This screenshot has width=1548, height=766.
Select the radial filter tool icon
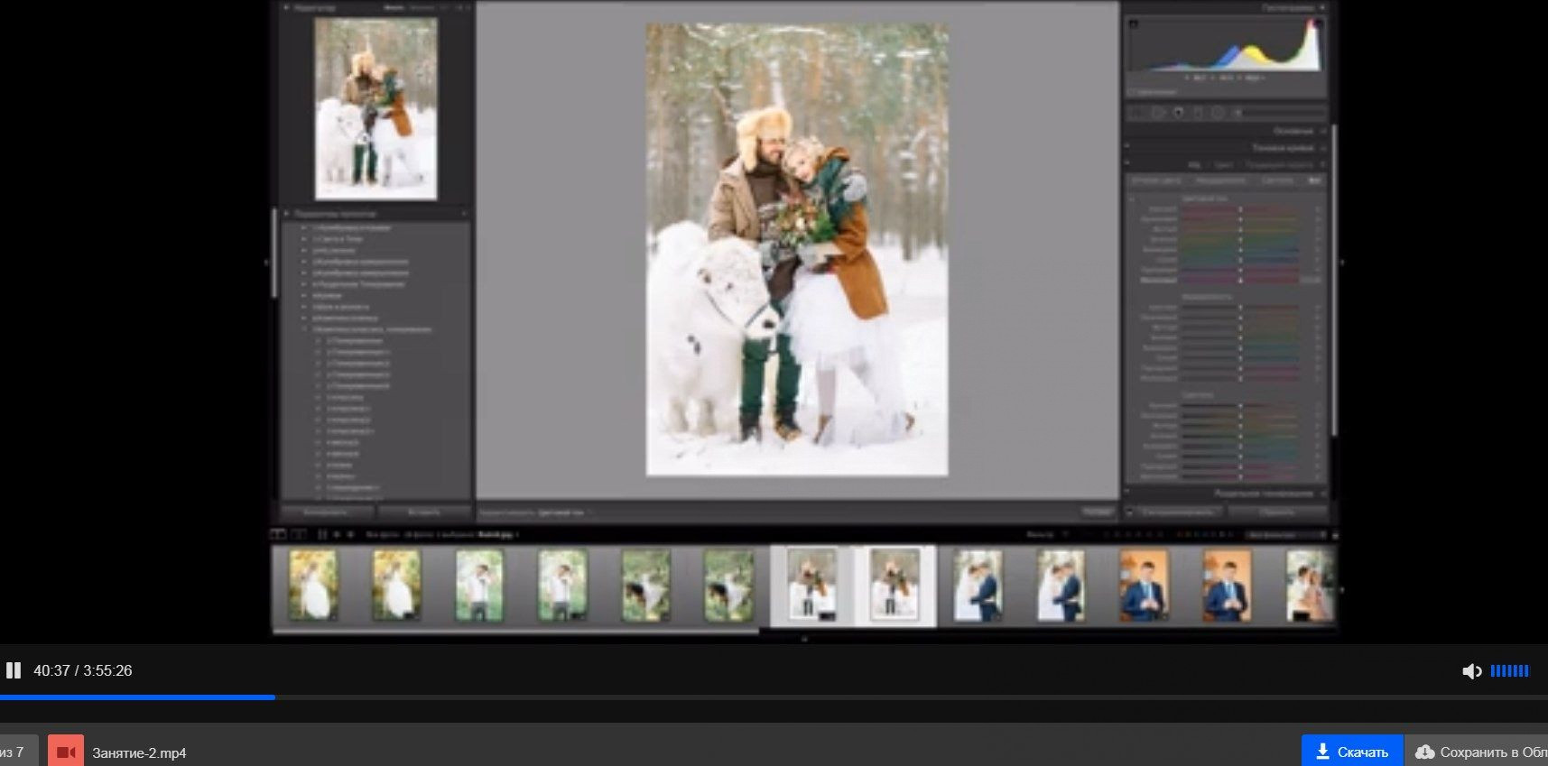pos(1218,113)
